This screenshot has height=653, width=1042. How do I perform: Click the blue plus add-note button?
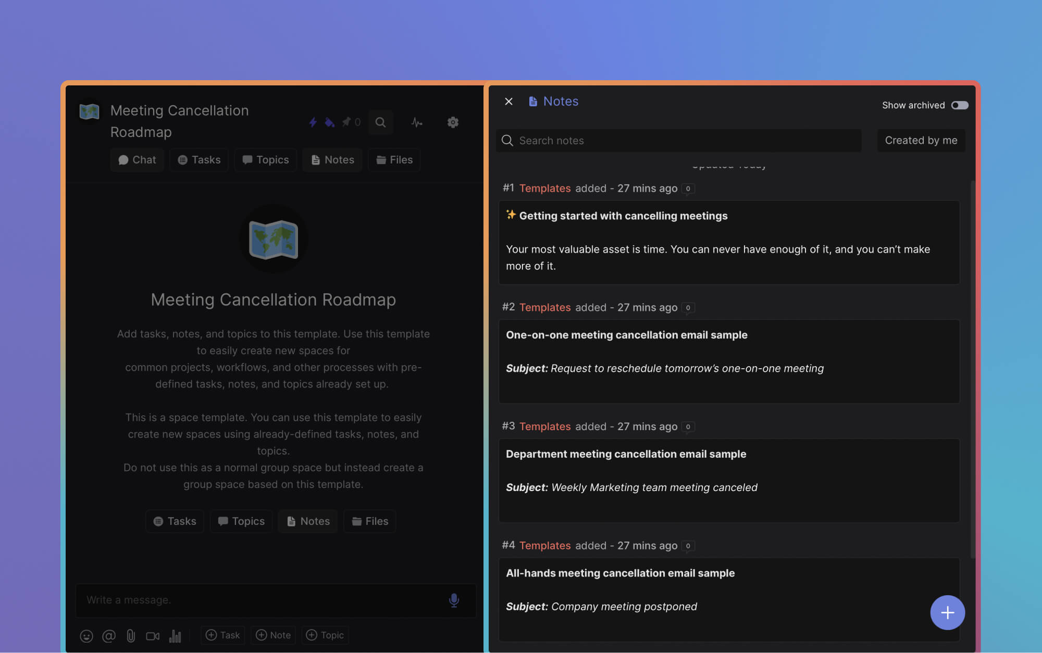pos(947,612)
